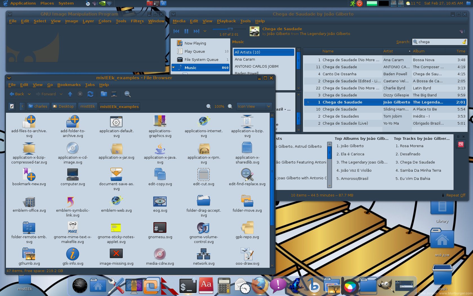Open the Back history dropdown arrow

[29, 94]
